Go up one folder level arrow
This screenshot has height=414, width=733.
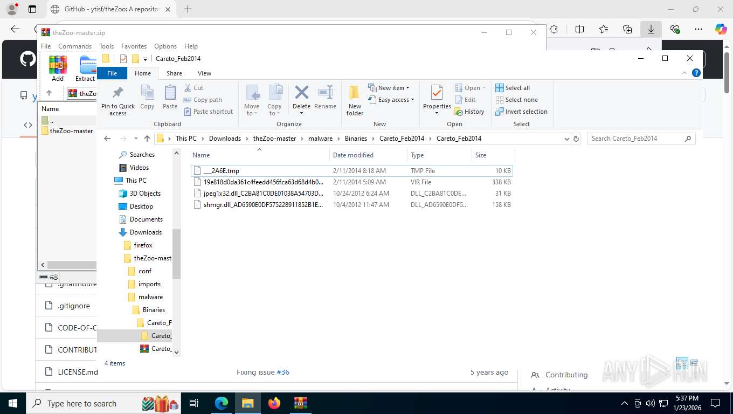[x=147, y=139]
